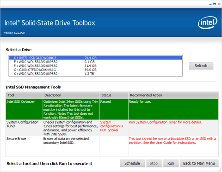
Task: Maximize the Toolbox window
Action: click(215, 4)
